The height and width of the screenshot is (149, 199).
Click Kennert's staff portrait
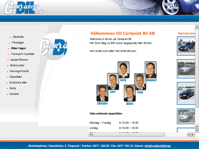click(151, 70)
